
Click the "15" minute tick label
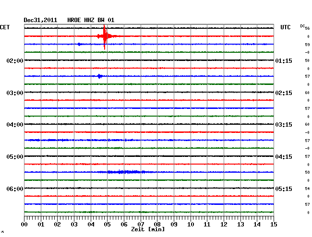click(274, 224)
